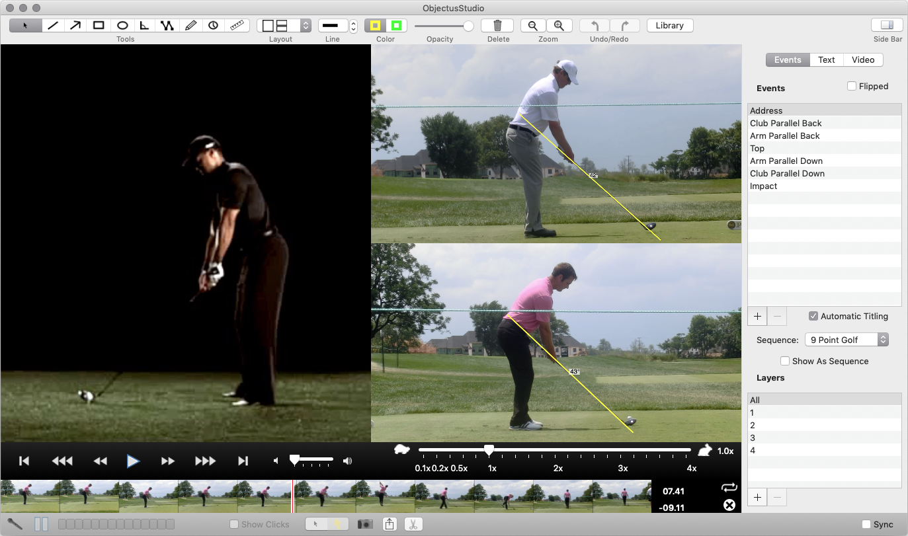
Task: Click the trash Delete icon
Action: tap(497, 26)
